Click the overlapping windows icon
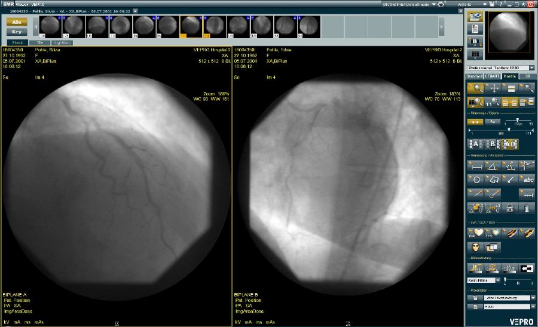This screenshot has height=327, width=538. [493, 247]
